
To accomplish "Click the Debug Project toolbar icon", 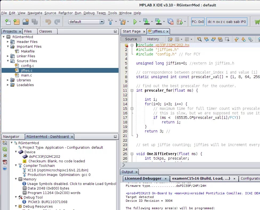I will tap(180, 22).
